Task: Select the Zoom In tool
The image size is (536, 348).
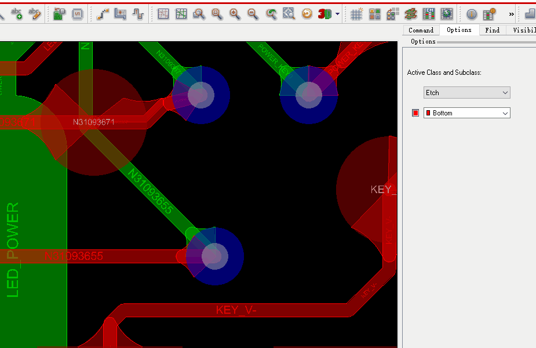Action: [x=234, y=13]
